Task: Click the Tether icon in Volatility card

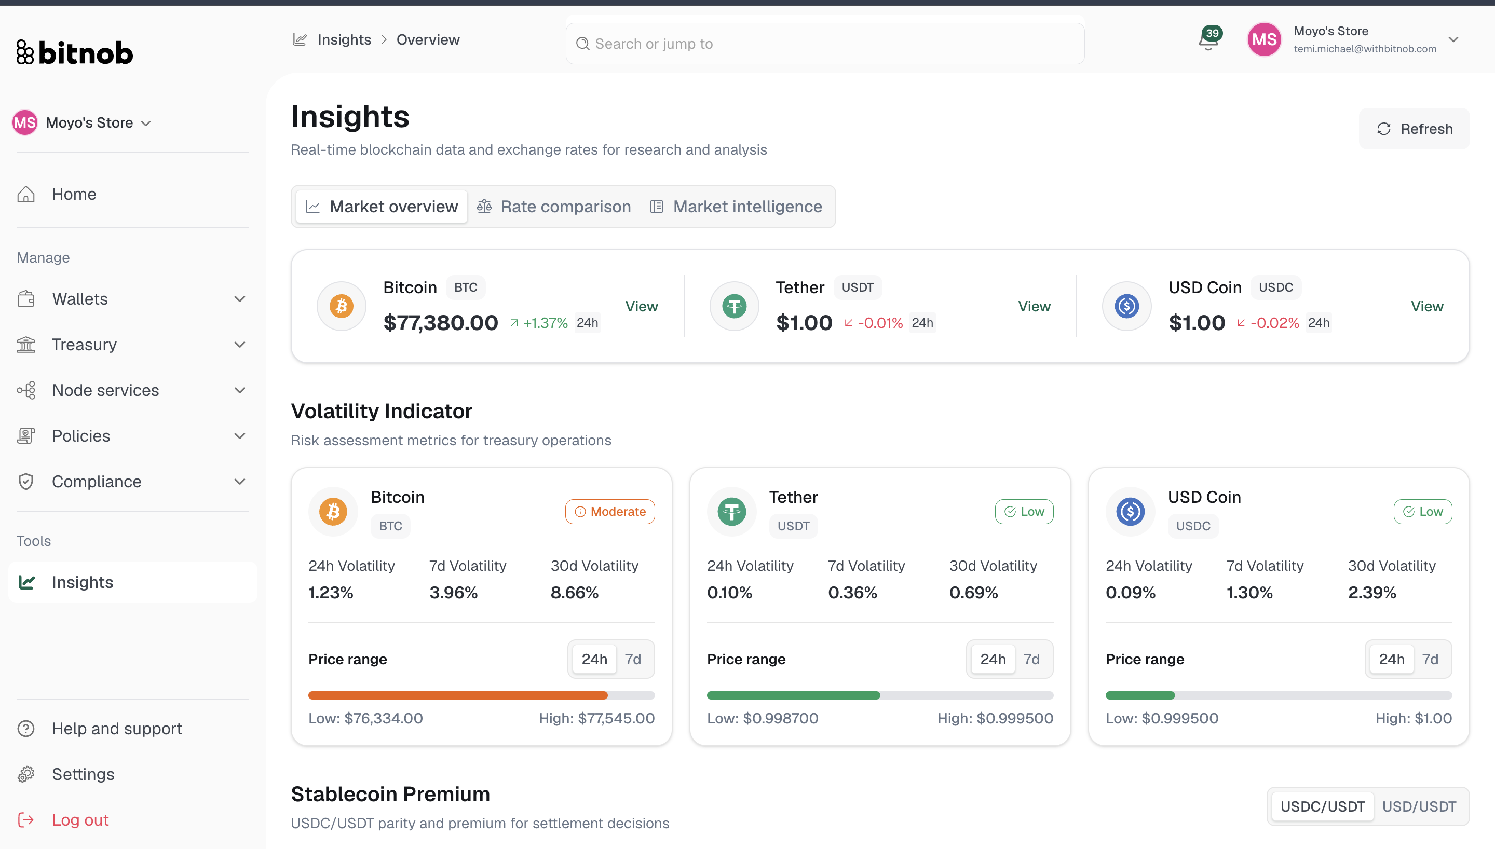Action: pyautogui.click(x=732, y=511)
